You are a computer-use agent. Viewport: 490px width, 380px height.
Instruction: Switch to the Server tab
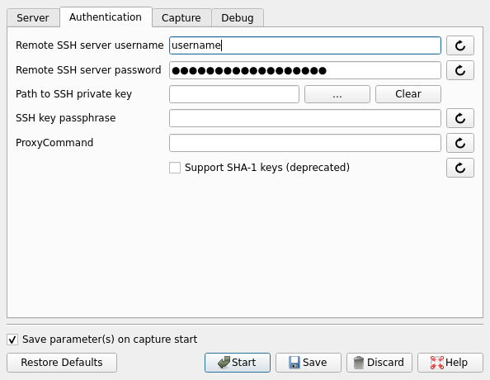(33, 18)
